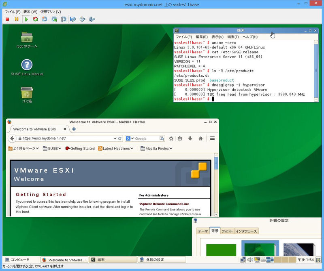The width and height of the screenshot is (324, 271).
Task: Click the volume speaker tray icon
Action: click(x=250, y=260)
